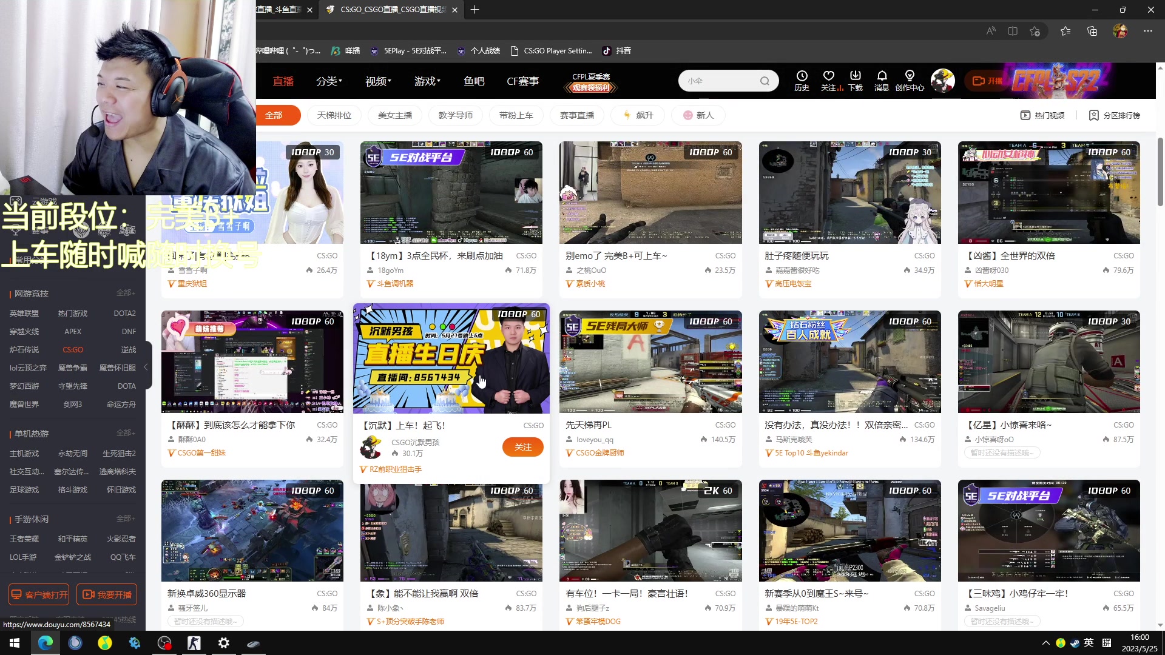Open the 历史 history icon
This screenshot has height=655, width=1165.
[802, 80]
